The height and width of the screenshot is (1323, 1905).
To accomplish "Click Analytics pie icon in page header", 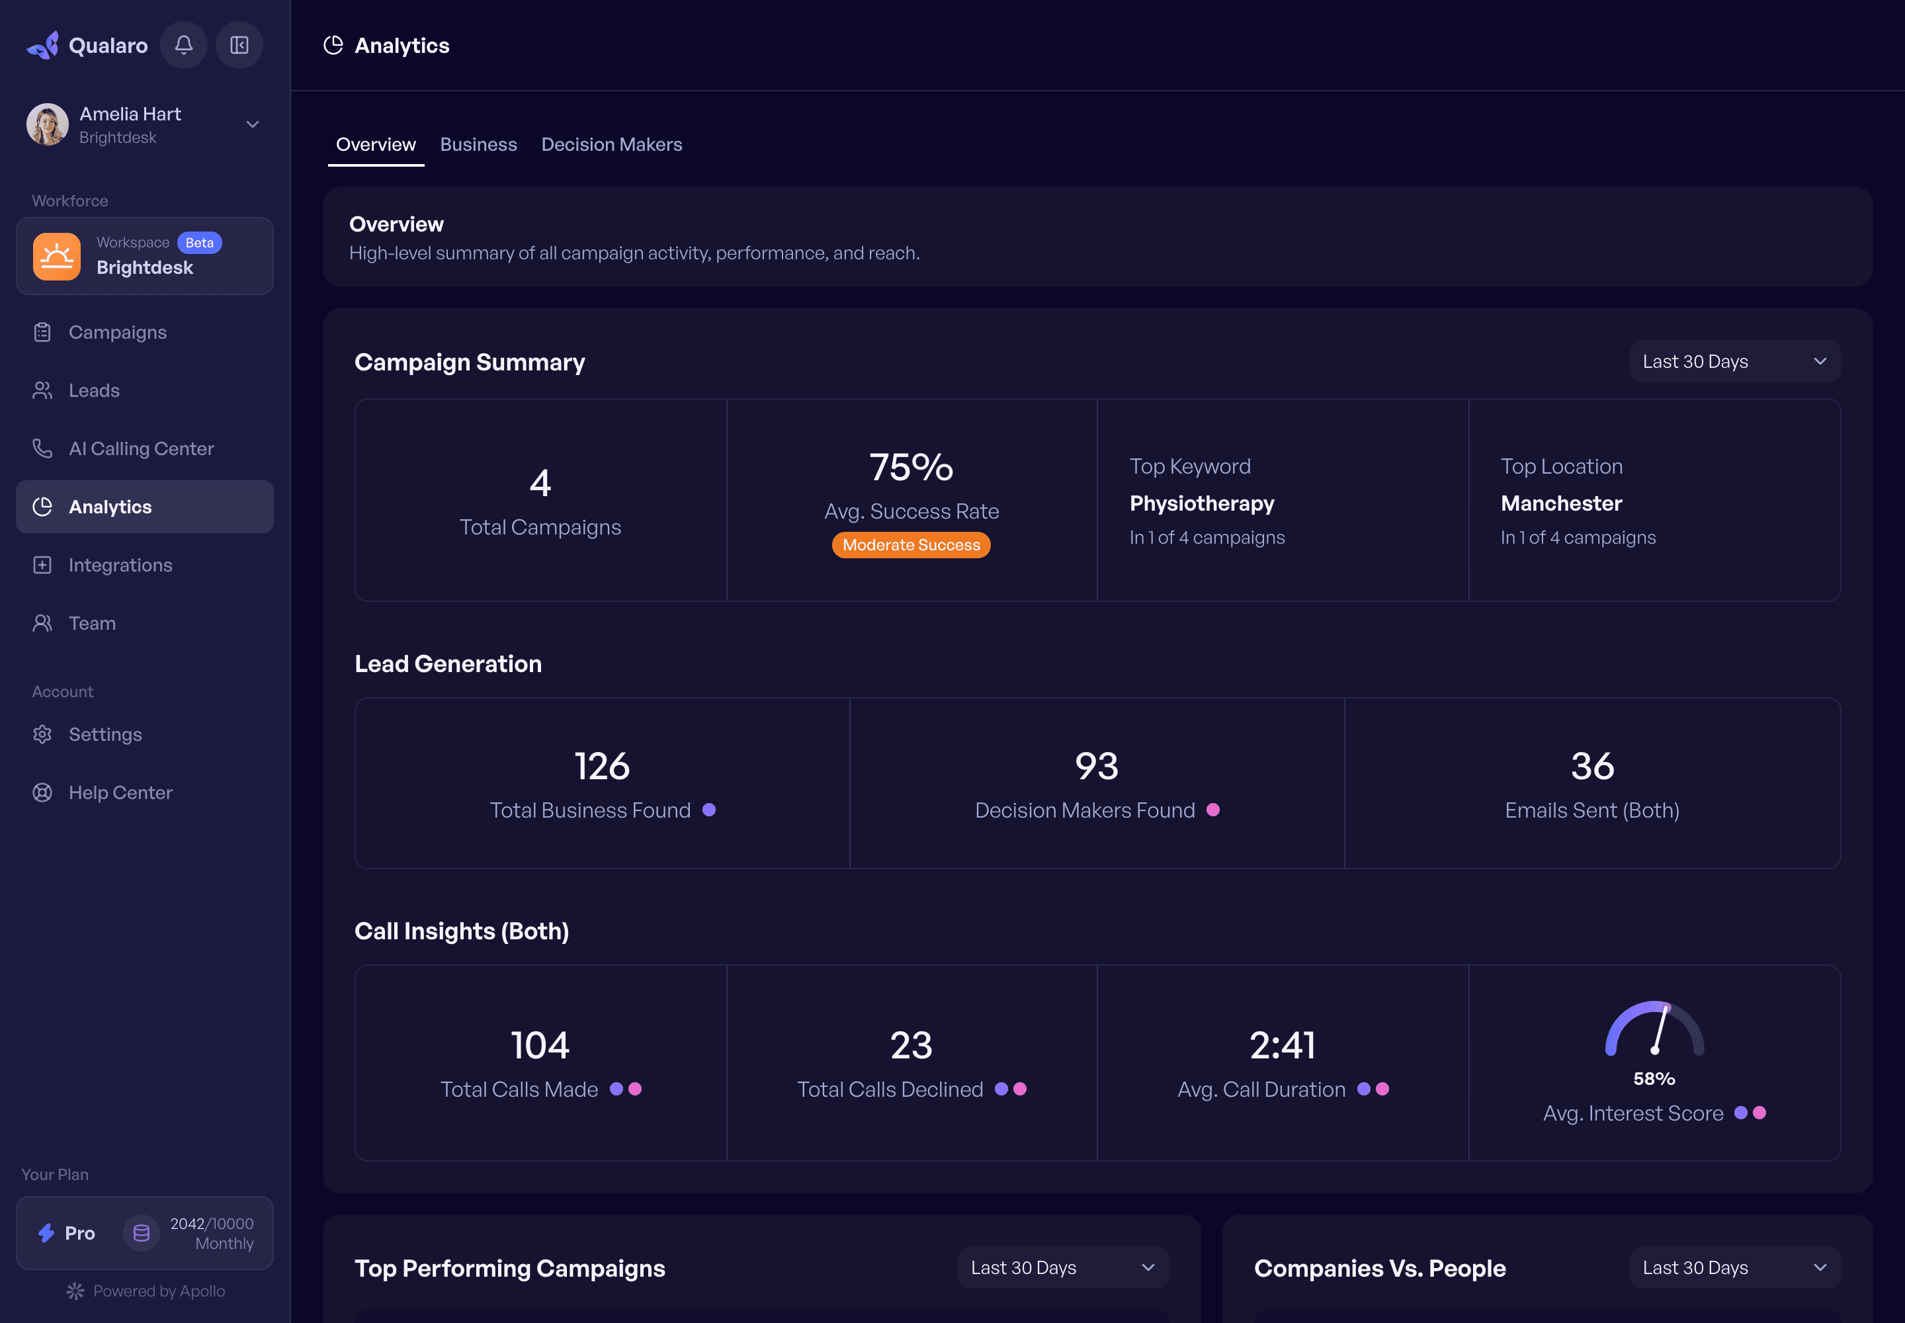I will [x=333, y=45].
